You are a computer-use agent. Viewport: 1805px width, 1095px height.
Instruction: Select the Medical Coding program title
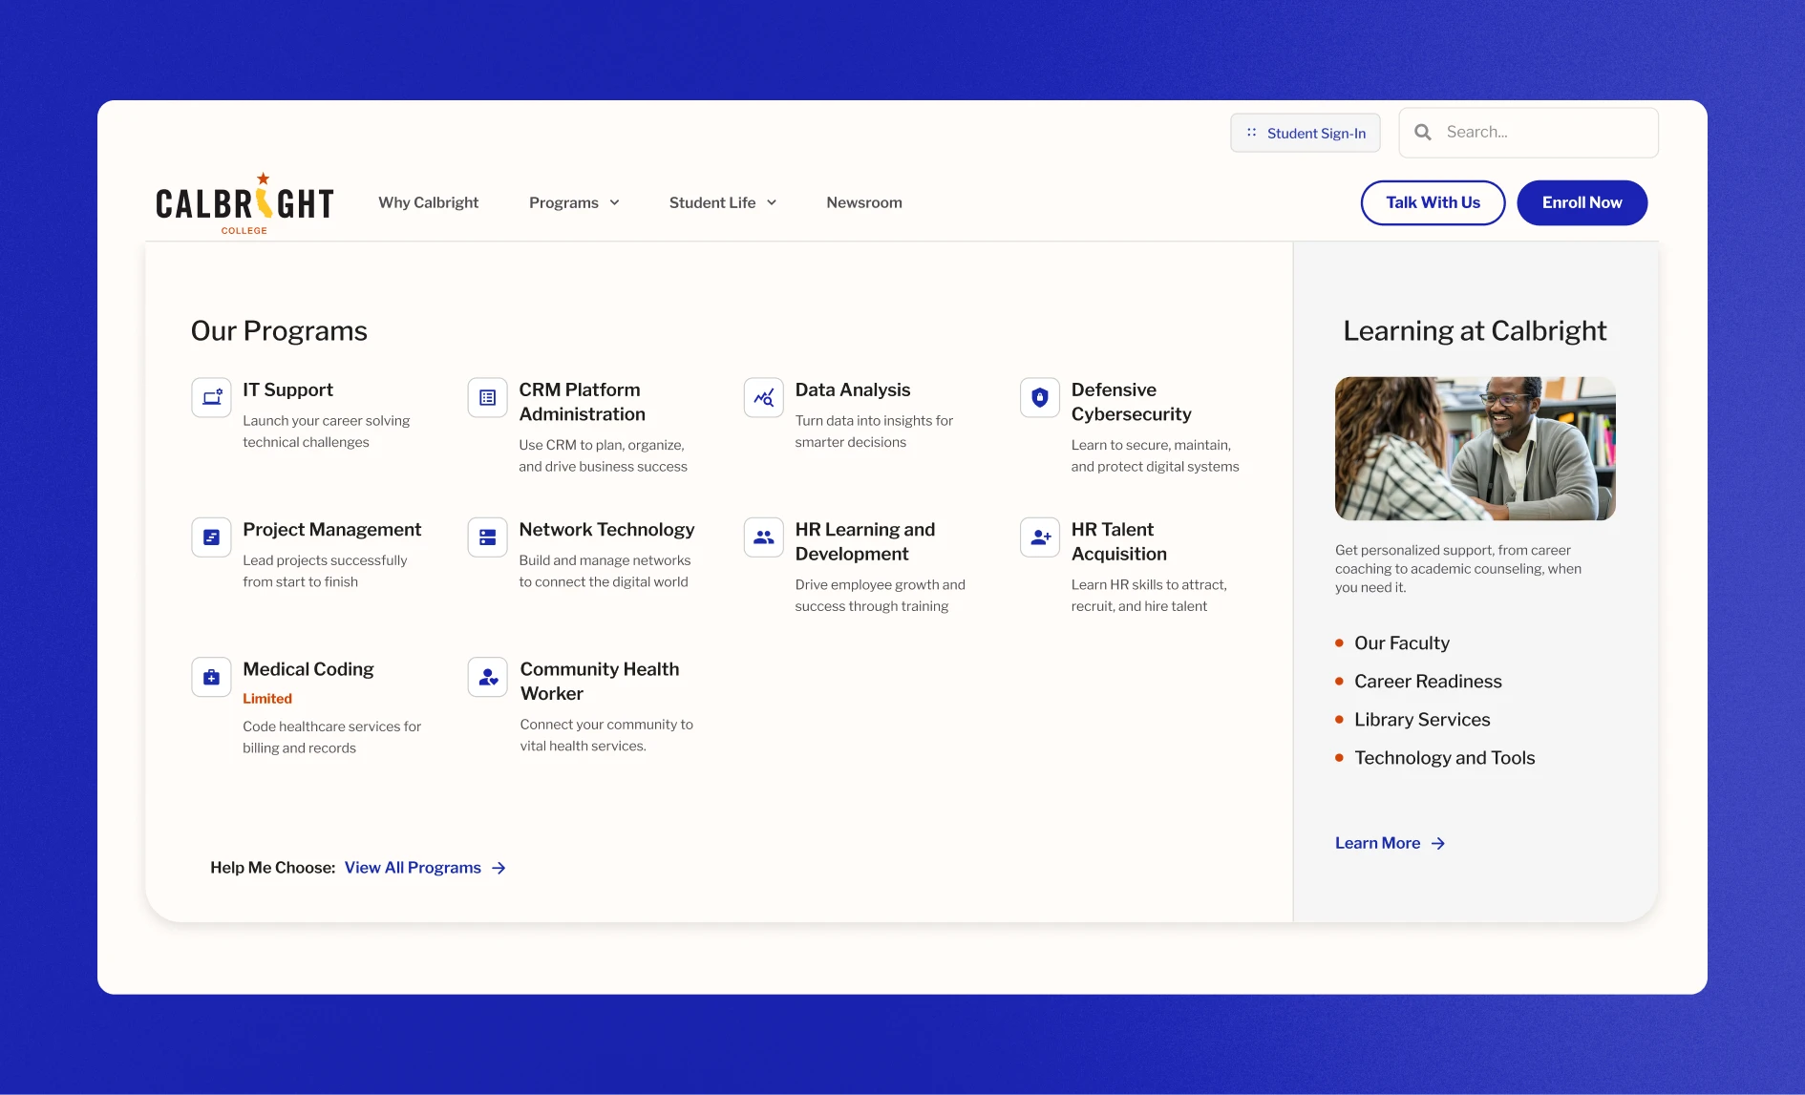pyautogui.click(x=308, y=669)
